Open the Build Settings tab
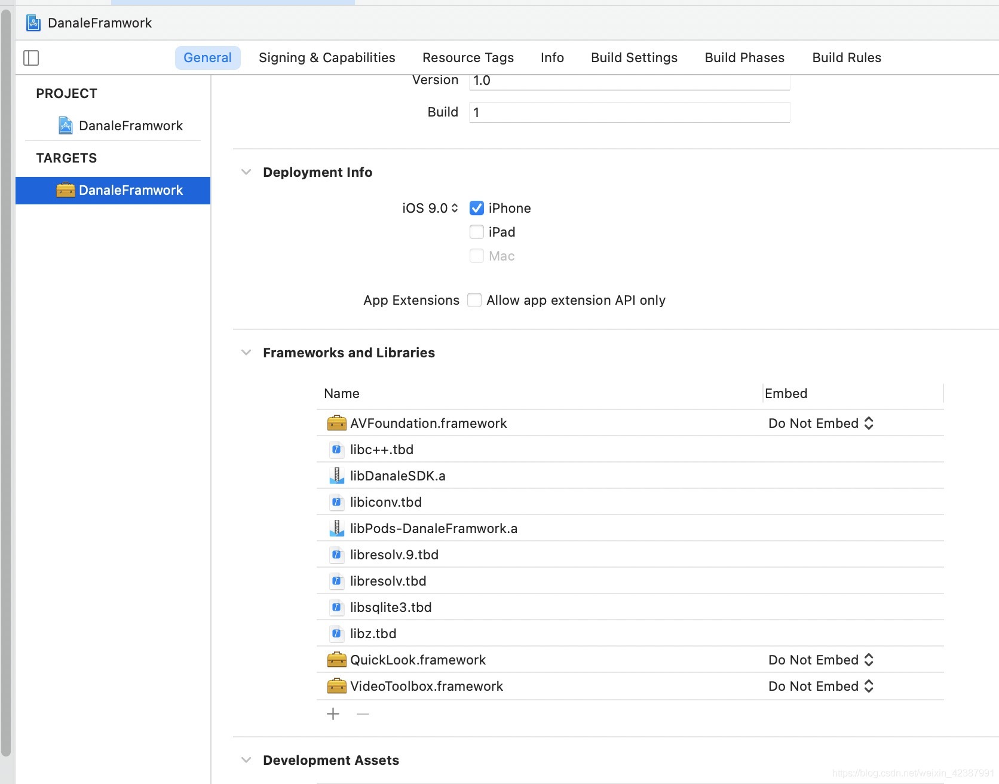The image size is (999, 784). (x=634, y=58)
